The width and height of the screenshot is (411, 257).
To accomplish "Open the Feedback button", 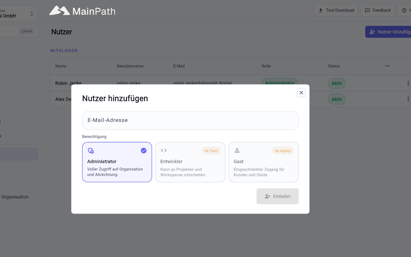I will point(378,10).
